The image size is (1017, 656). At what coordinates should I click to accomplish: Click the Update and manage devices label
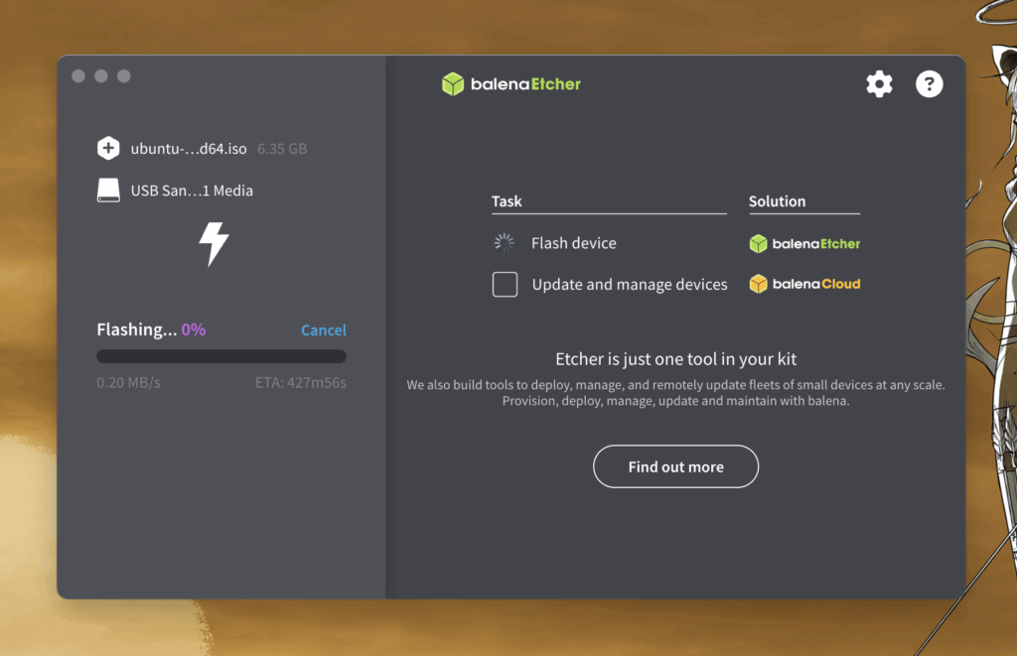(630, 285)
